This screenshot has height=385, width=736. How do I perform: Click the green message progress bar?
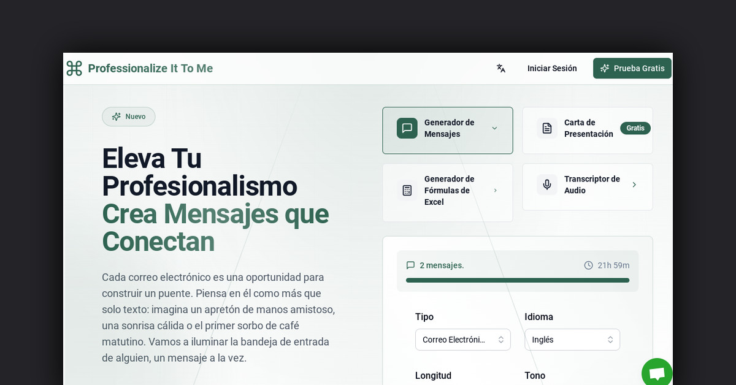[517, 280]
